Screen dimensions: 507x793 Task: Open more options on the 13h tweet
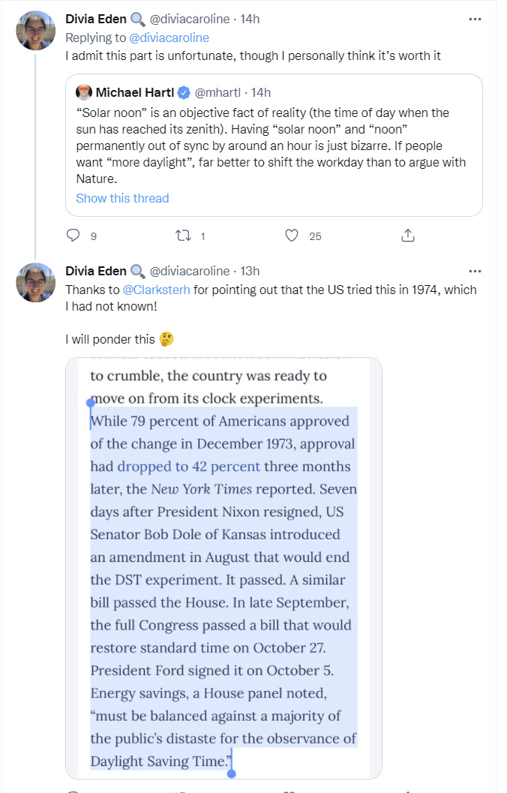pyautogui.click(x=475, y=271)
